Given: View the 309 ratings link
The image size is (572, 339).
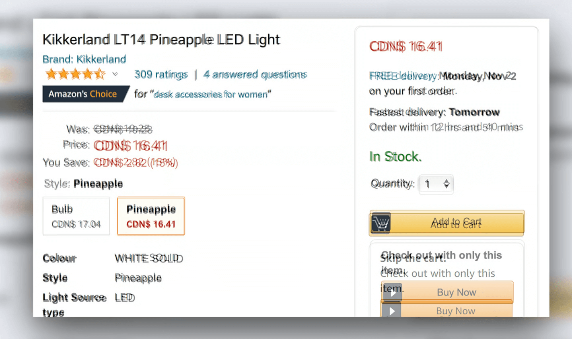Looking at the screenshot, I should [x=161, y=74].
